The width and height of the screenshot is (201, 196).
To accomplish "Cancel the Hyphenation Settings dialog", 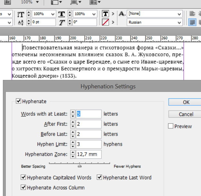I will click(x=186, y=114).
